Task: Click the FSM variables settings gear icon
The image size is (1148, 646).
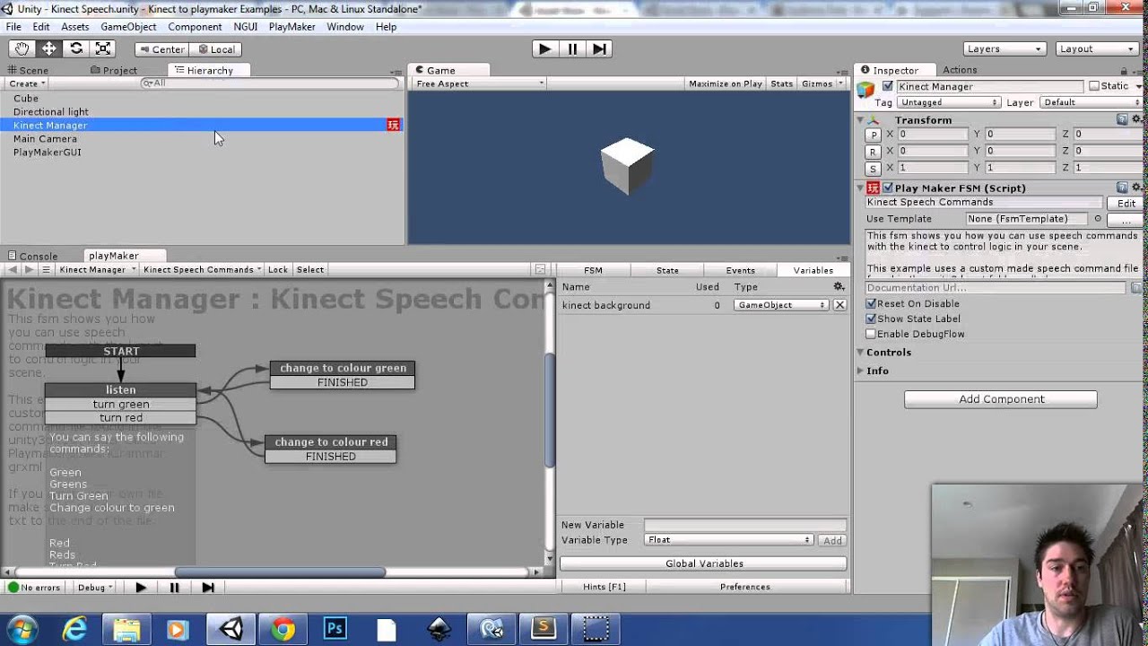Action: 839,287
